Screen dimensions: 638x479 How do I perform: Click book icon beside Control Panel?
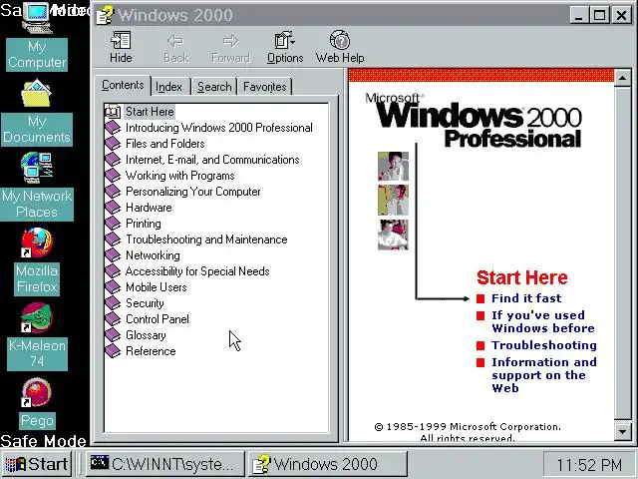click(113, 319)
